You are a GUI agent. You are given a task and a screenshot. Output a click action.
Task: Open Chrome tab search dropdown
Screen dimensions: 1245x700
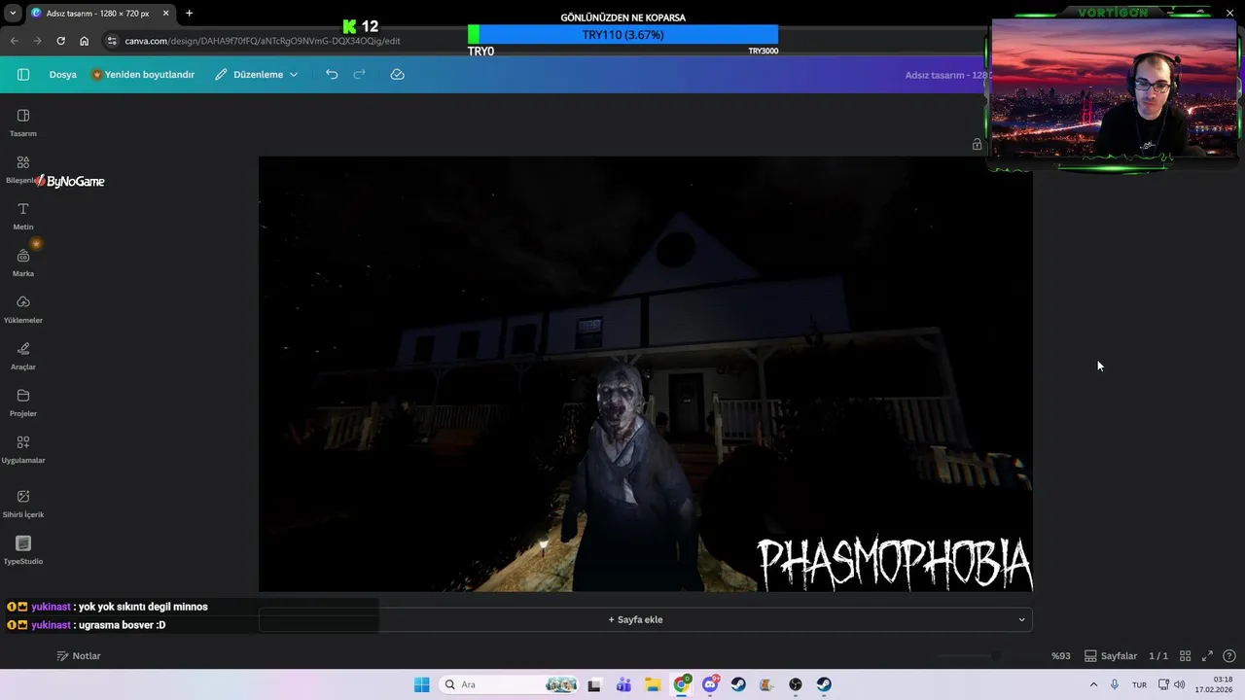click(12, 14)
